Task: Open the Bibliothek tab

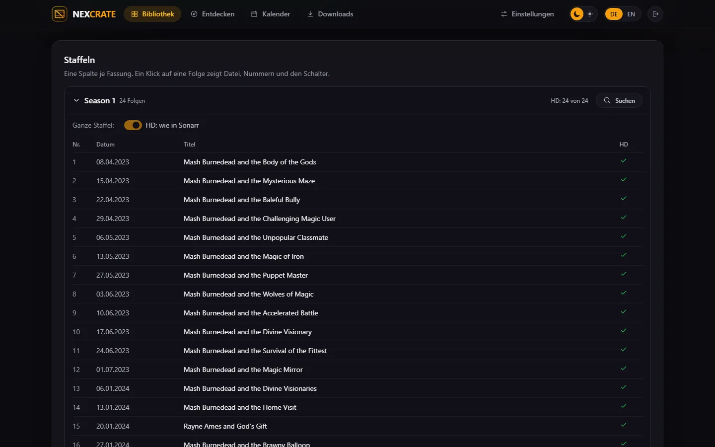Action: tap(152, 14)
